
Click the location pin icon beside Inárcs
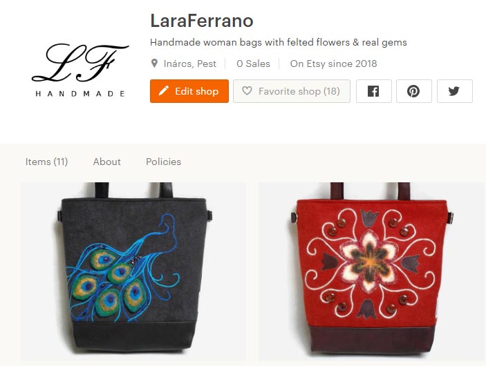[154, 64]
